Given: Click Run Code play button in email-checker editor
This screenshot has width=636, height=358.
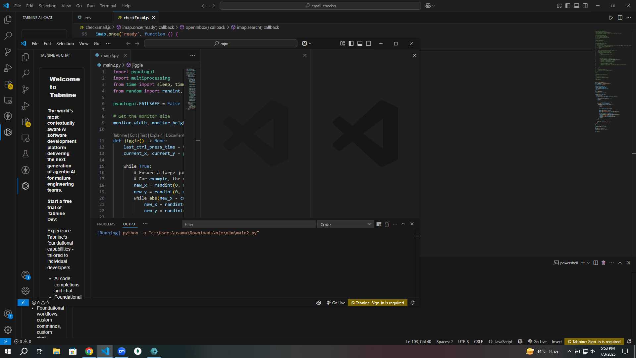Looking at the screenshot, I should tap(611, 18).
